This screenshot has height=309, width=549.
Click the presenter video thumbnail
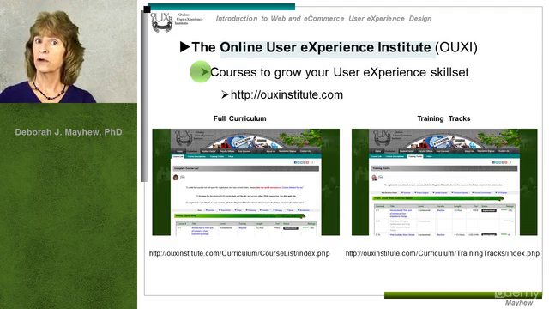point(69,51)
